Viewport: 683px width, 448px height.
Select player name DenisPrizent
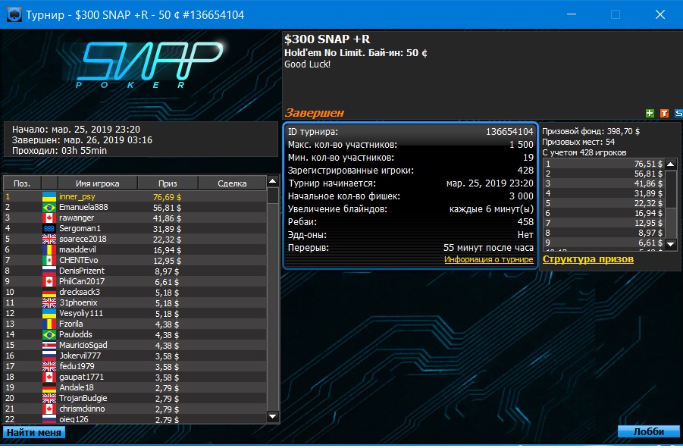pyautogui.click(x=82, y=271)
